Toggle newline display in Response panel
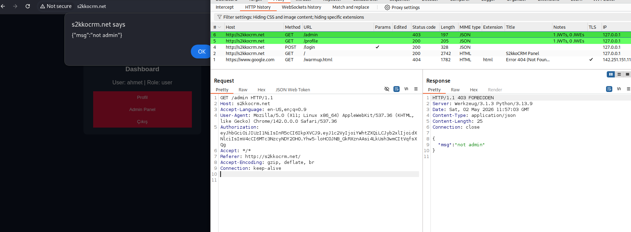631x232 pixels. (x=619, y=89)
